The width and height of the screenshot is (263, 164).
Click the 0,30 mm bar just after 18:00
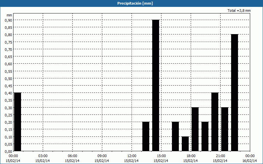pos(195,129)
